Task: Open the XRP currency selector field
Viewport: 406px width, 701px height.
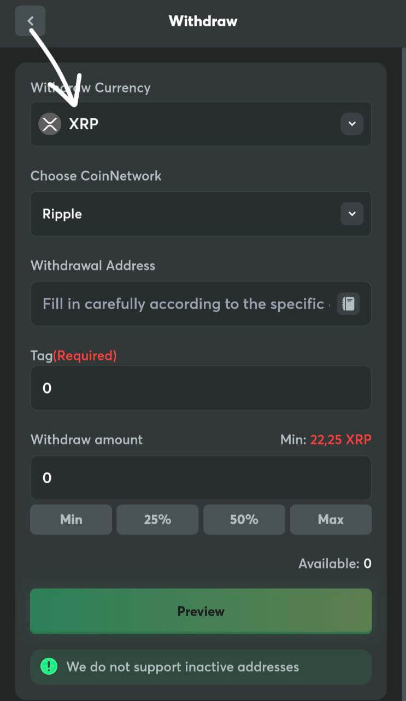Action: 201,124
